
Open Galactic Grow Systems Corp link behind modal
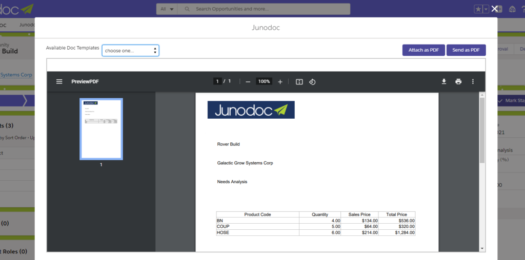tap(16, 75)
